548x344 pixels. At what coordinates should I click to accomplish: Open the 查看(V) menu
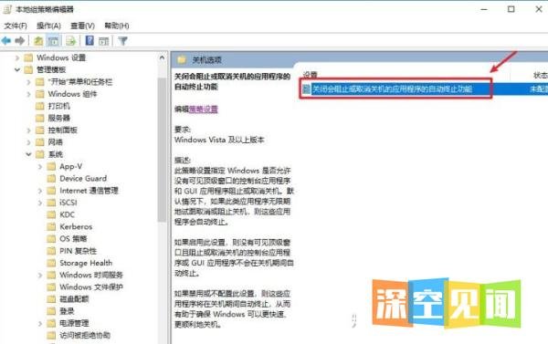(82, 26)
